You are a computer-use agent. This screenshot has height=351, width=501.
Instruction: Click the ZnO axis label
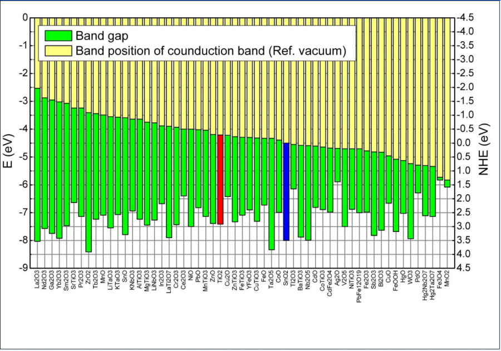[213, 276]
